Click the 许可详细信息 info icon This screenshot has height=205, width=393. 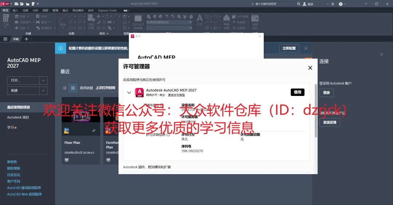[168, 134]
